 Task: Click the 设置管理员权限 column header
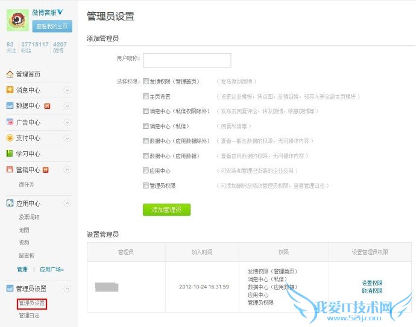tap(370, 252)
